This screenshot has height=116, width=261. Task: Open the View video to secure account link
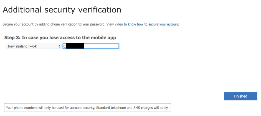(143, 24)
